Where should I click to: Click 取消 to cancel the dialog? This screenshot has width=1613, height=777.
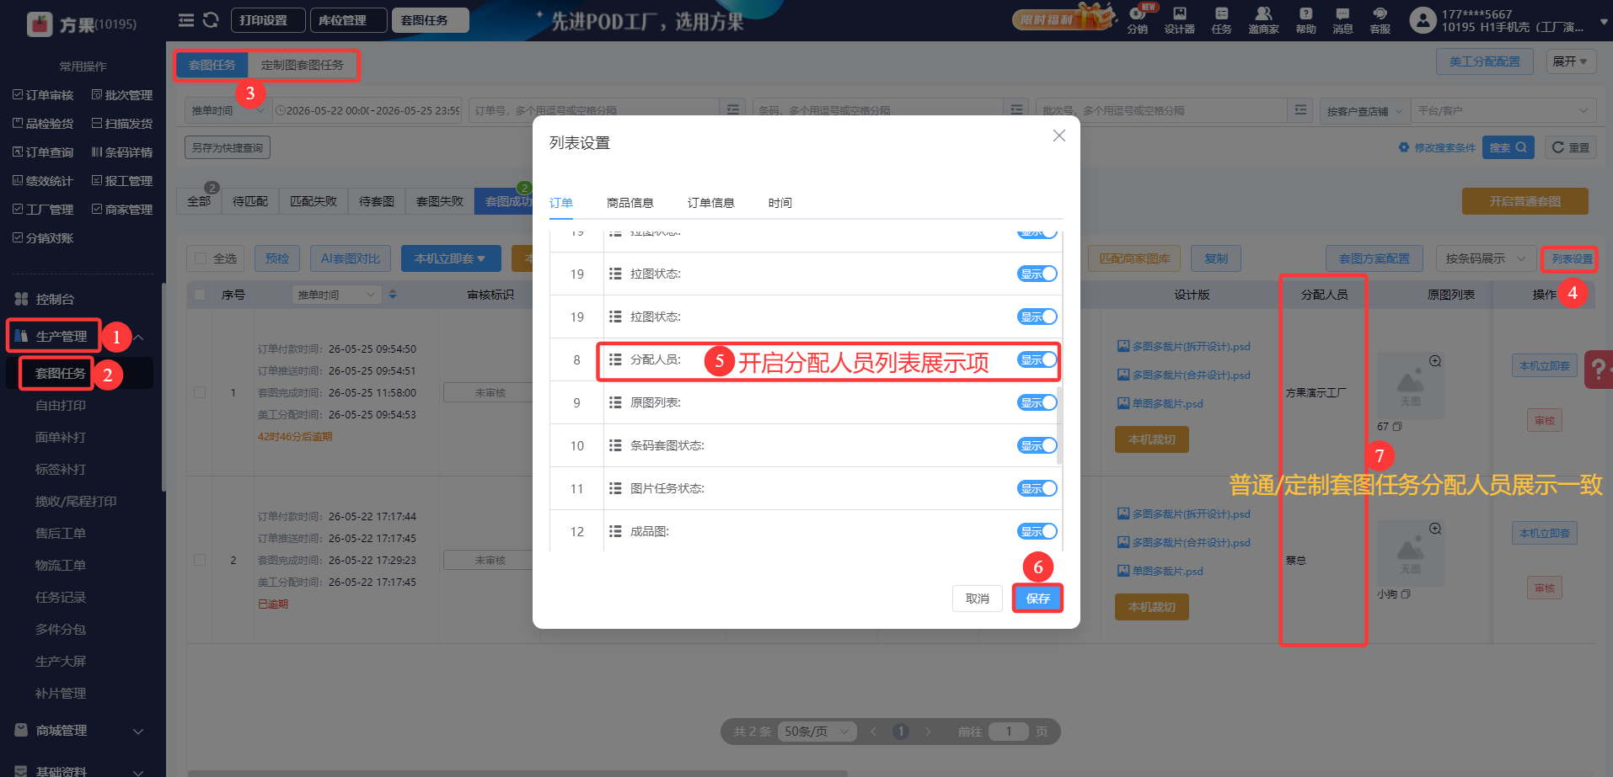(978, 599)
